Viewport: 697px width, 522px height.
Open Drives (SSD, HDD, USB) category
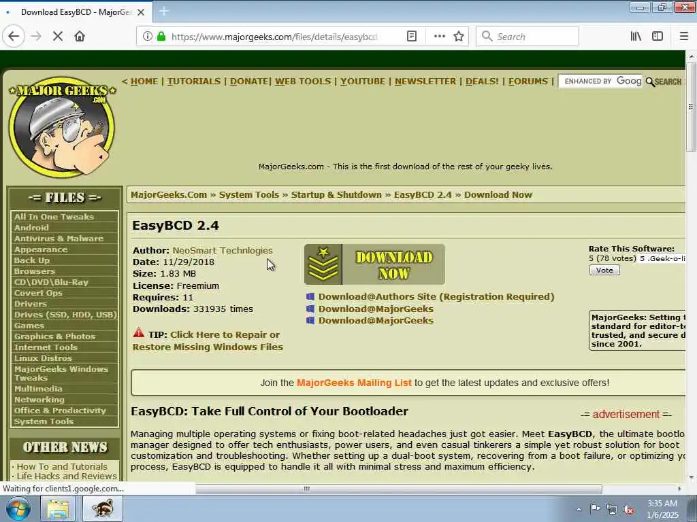point(65,315)
